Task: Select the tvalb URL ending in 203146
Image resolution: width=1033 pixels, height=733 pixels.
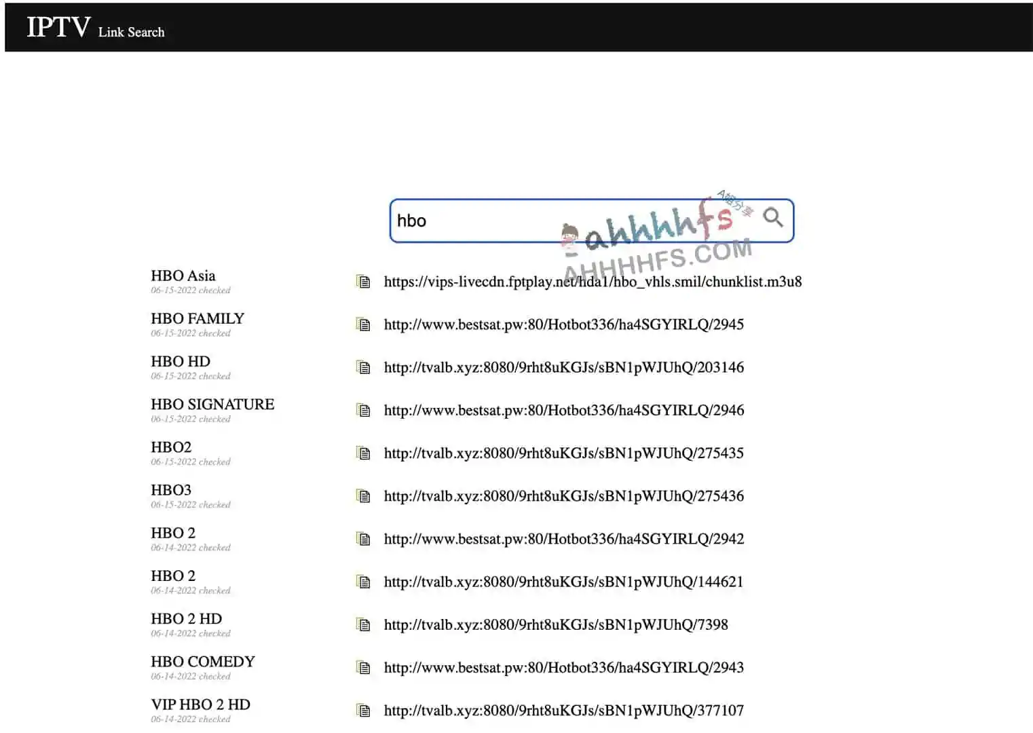Action: click(563, 367)
